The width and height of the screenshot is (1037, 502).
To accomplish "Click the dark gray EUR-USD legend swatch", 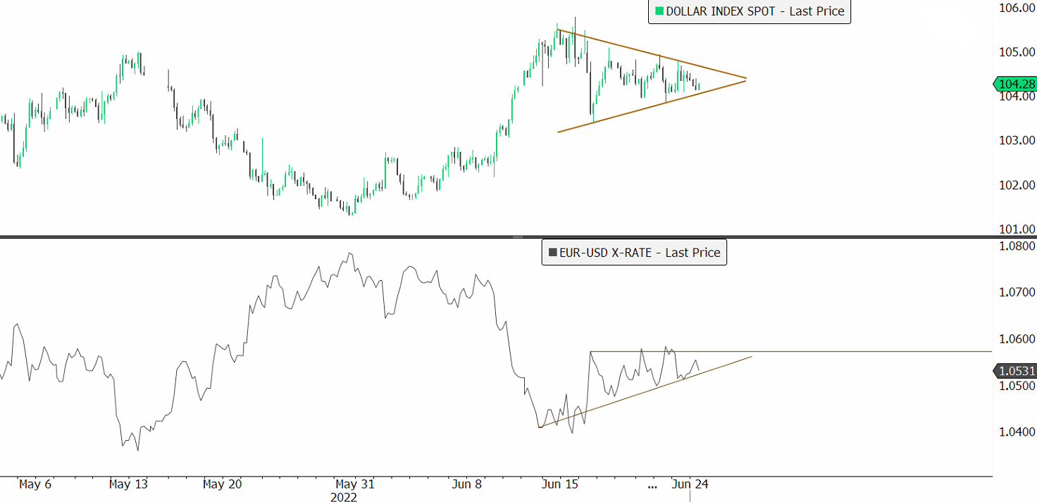I will click(x=553, y=252).
